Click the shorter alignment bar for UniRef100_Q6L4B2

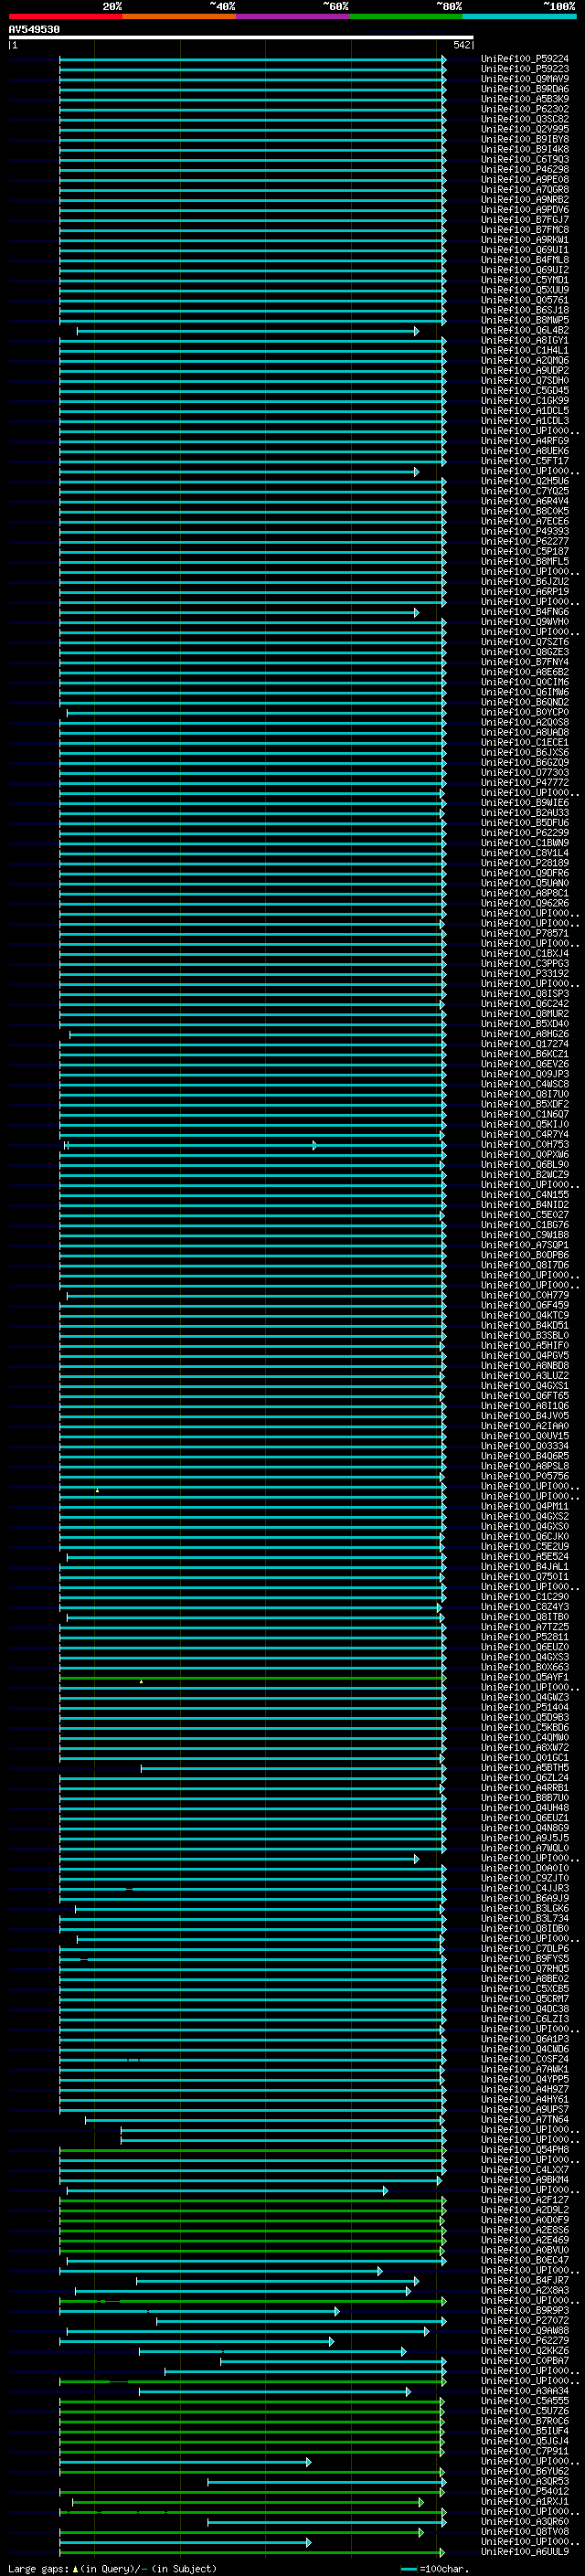[248, 331]
